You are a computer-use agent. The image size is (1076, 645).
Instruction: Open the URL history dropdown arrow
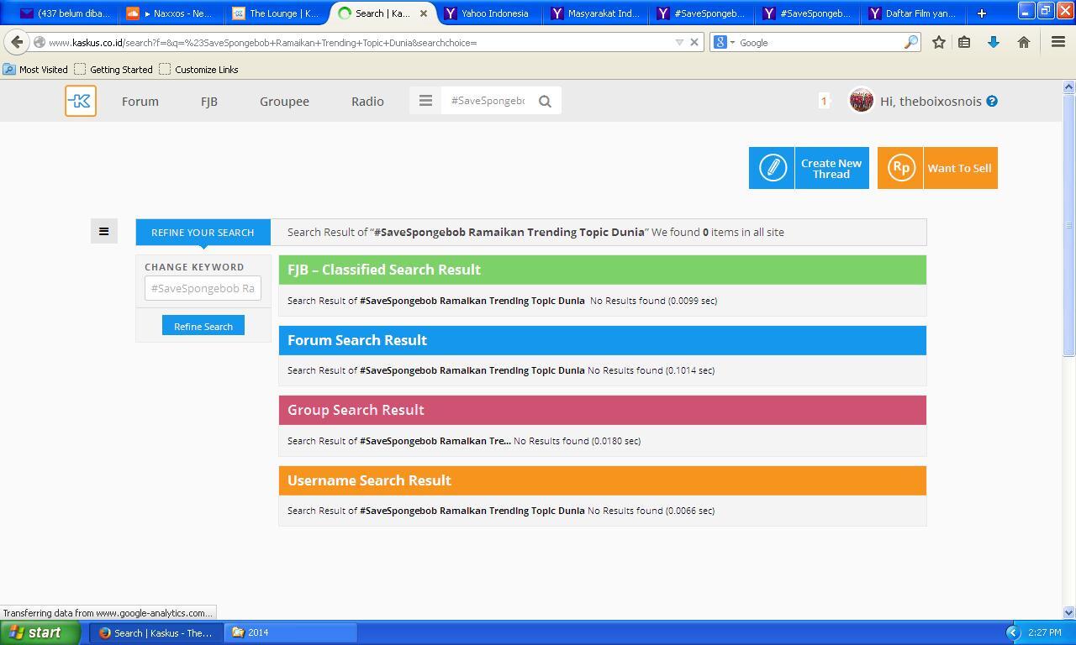679,42
